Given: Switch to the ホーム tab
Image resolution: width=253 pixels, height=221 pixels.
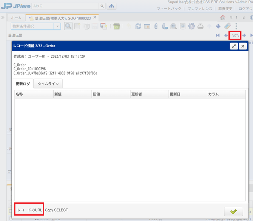Looking at the screenshot, I should [16, 18].
